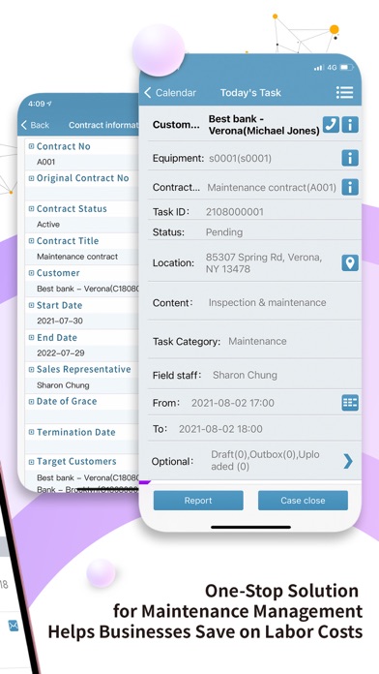Open the calendar grid icon beside From
Image resolution: width=379 pixels, height=674 pixels.
point(350,403)
